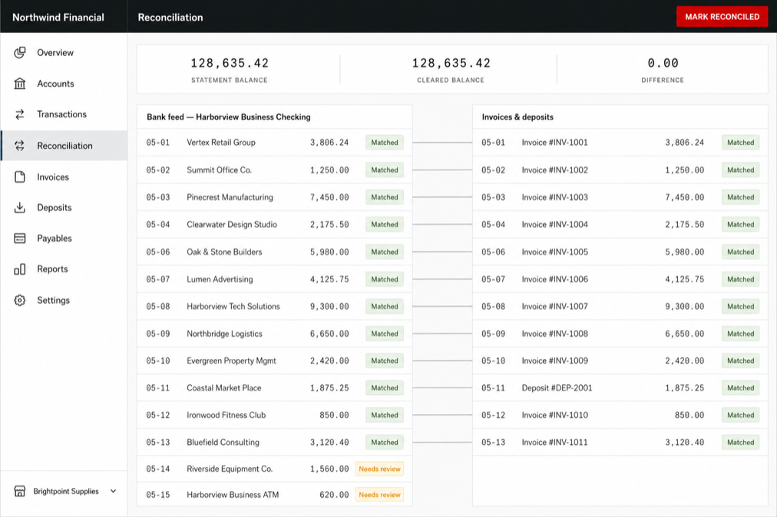
Task: Click Matched badge on Deposit #DEP-2001 row
Action: (740, 388)
